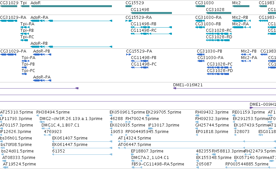Open transcript CG11498-RC

coord(151,34)
